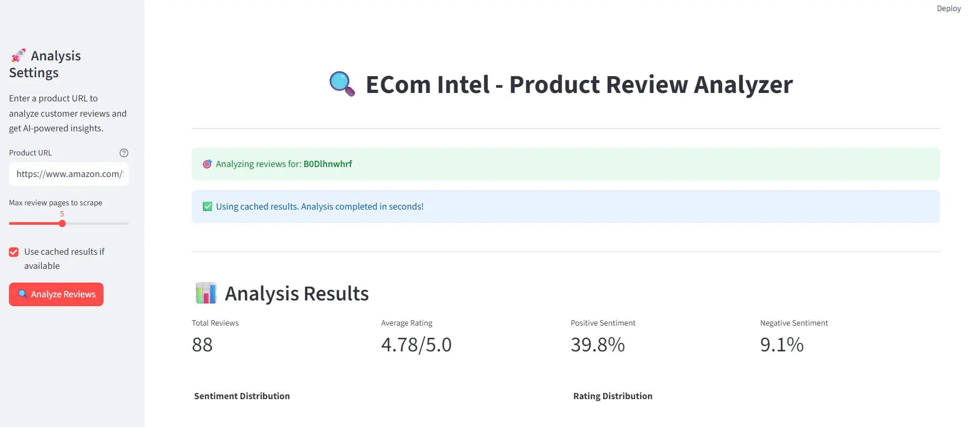The image size is (969, 427).
Task: Select the Total Reviews value 88
Action: pos(202,345)
